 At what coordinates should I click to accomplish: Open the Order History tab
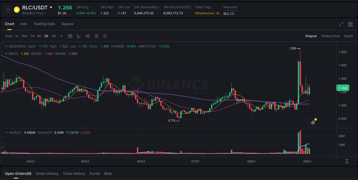click(x=47, y=173)
